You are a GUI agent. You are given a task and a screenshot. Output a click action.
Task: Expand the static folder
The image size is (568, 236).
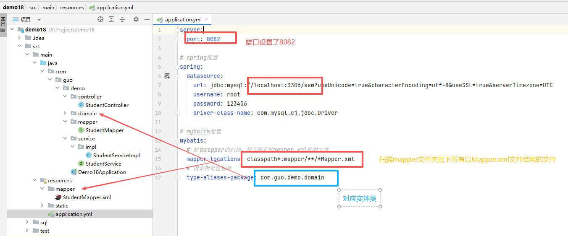[42, 206]
